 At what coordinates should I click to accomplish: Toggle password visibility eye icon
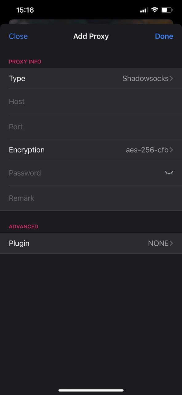pyautogui.click(x=169, y=173)
